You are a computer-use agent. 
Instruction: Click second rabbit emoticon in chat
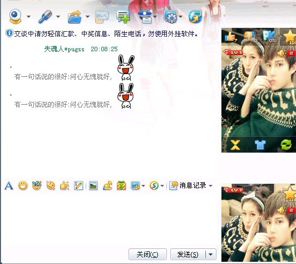click(126, 96)
